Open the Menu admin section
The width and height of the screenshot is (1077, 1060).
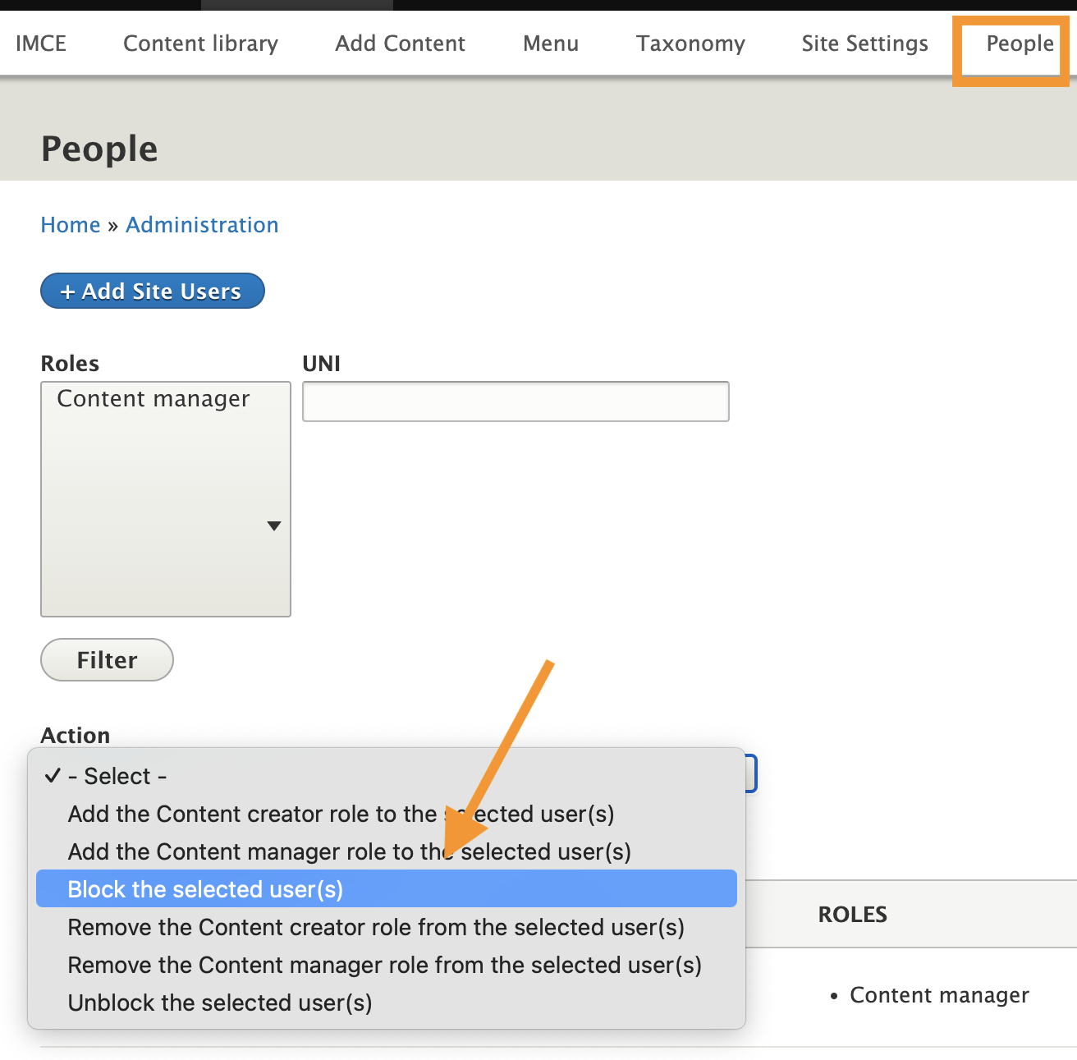pyautogui.click(x=550, y=43)
